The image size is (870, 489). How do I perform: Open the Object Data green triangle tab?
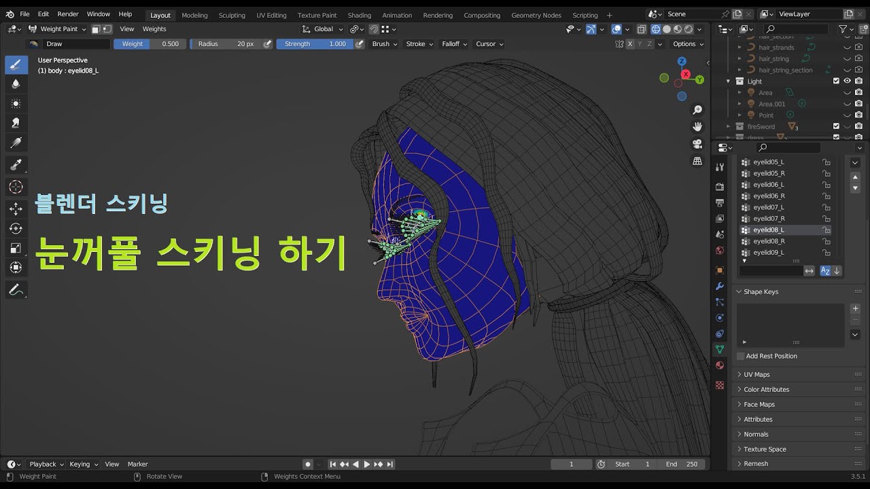coord(720,349)
